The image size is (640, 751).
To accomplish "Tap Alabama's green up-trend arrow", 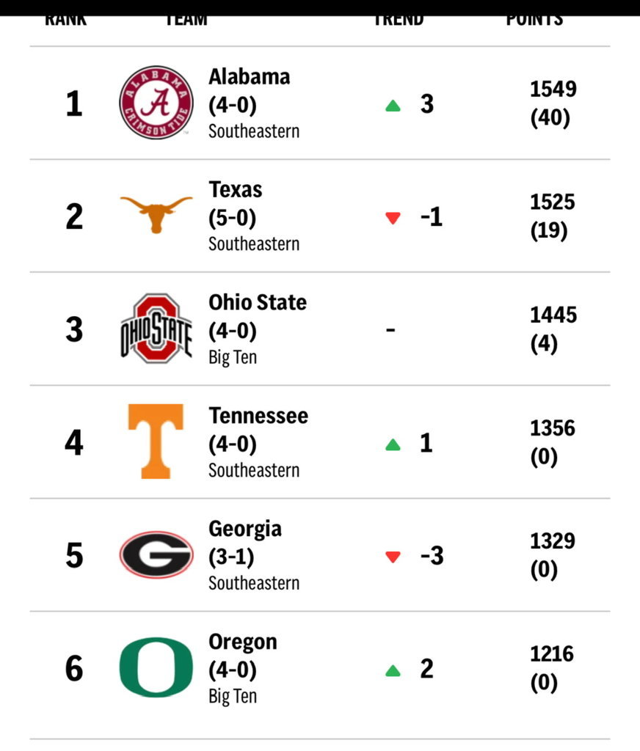I will tap(393, 106).
